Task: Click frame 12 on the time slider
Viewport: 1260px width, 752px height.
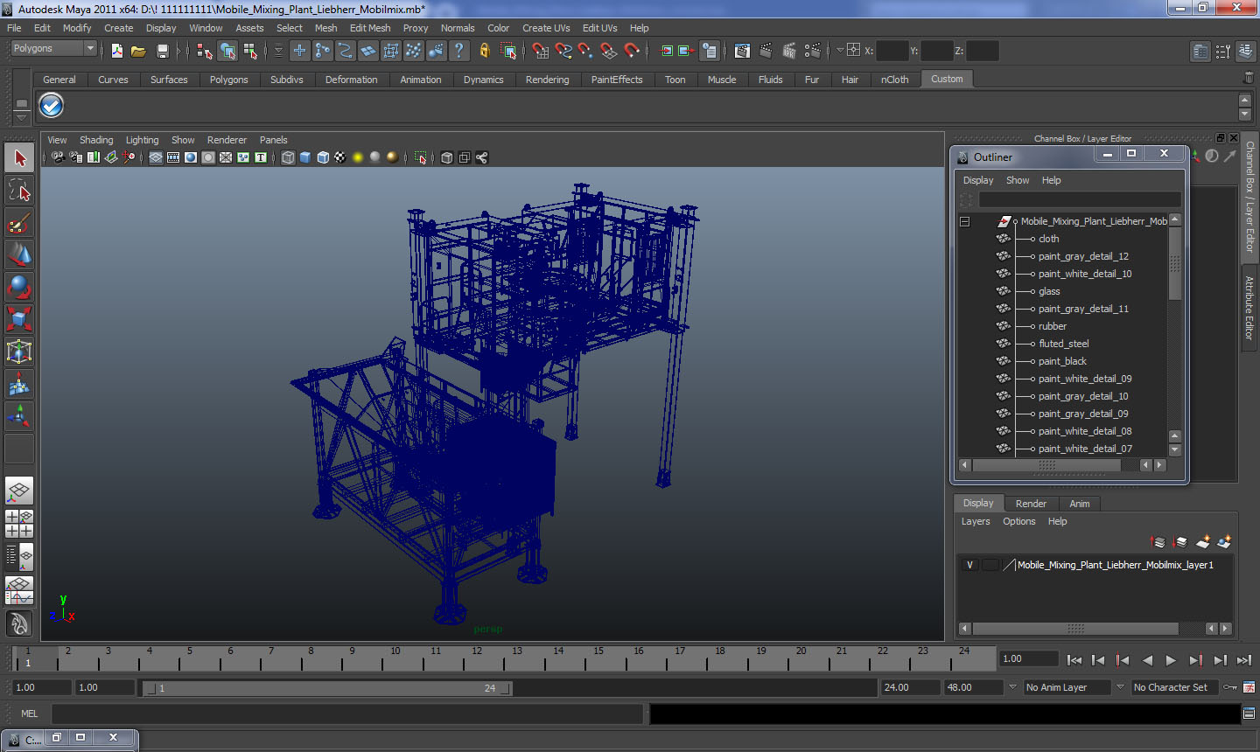Action: coord(477,658)
